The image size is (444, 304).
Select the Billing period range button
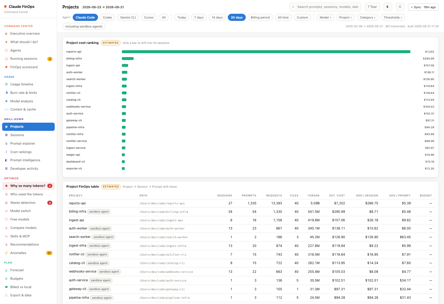[260, 17]
